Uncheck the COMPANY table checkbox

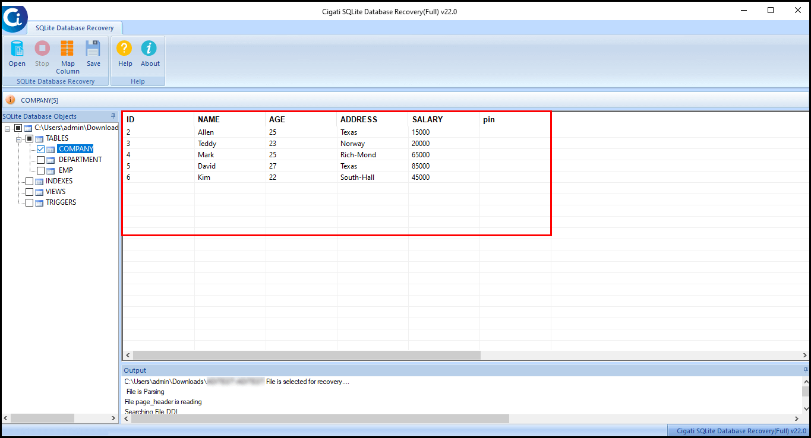pos(41,149)
